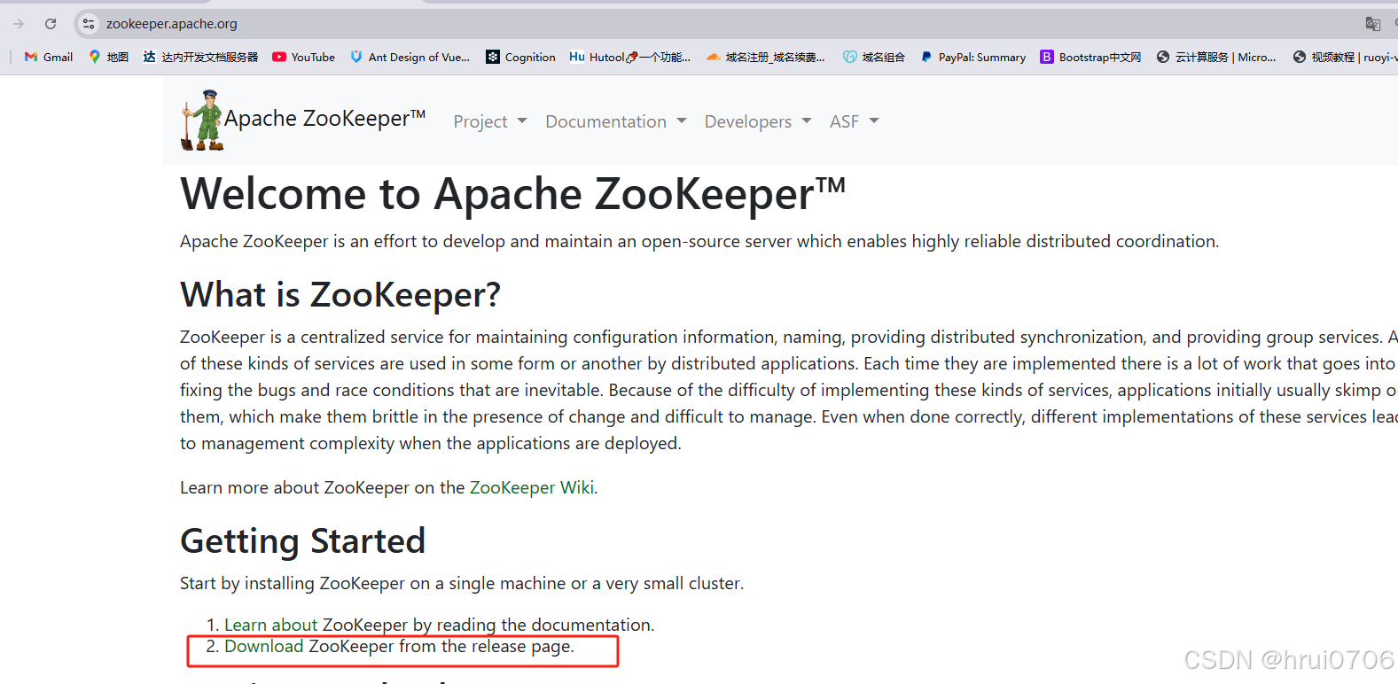Reload the page with the refresh icon

point(51,24)
